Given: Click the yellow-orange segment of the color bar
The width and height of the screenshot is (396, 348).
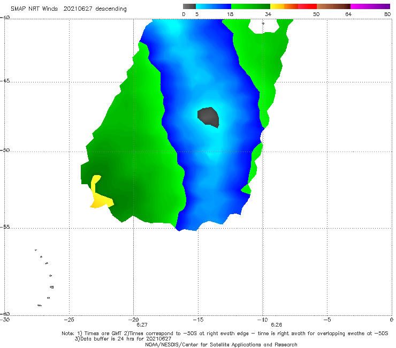Looking at the screenshot, I should click(x=284, y=6).
